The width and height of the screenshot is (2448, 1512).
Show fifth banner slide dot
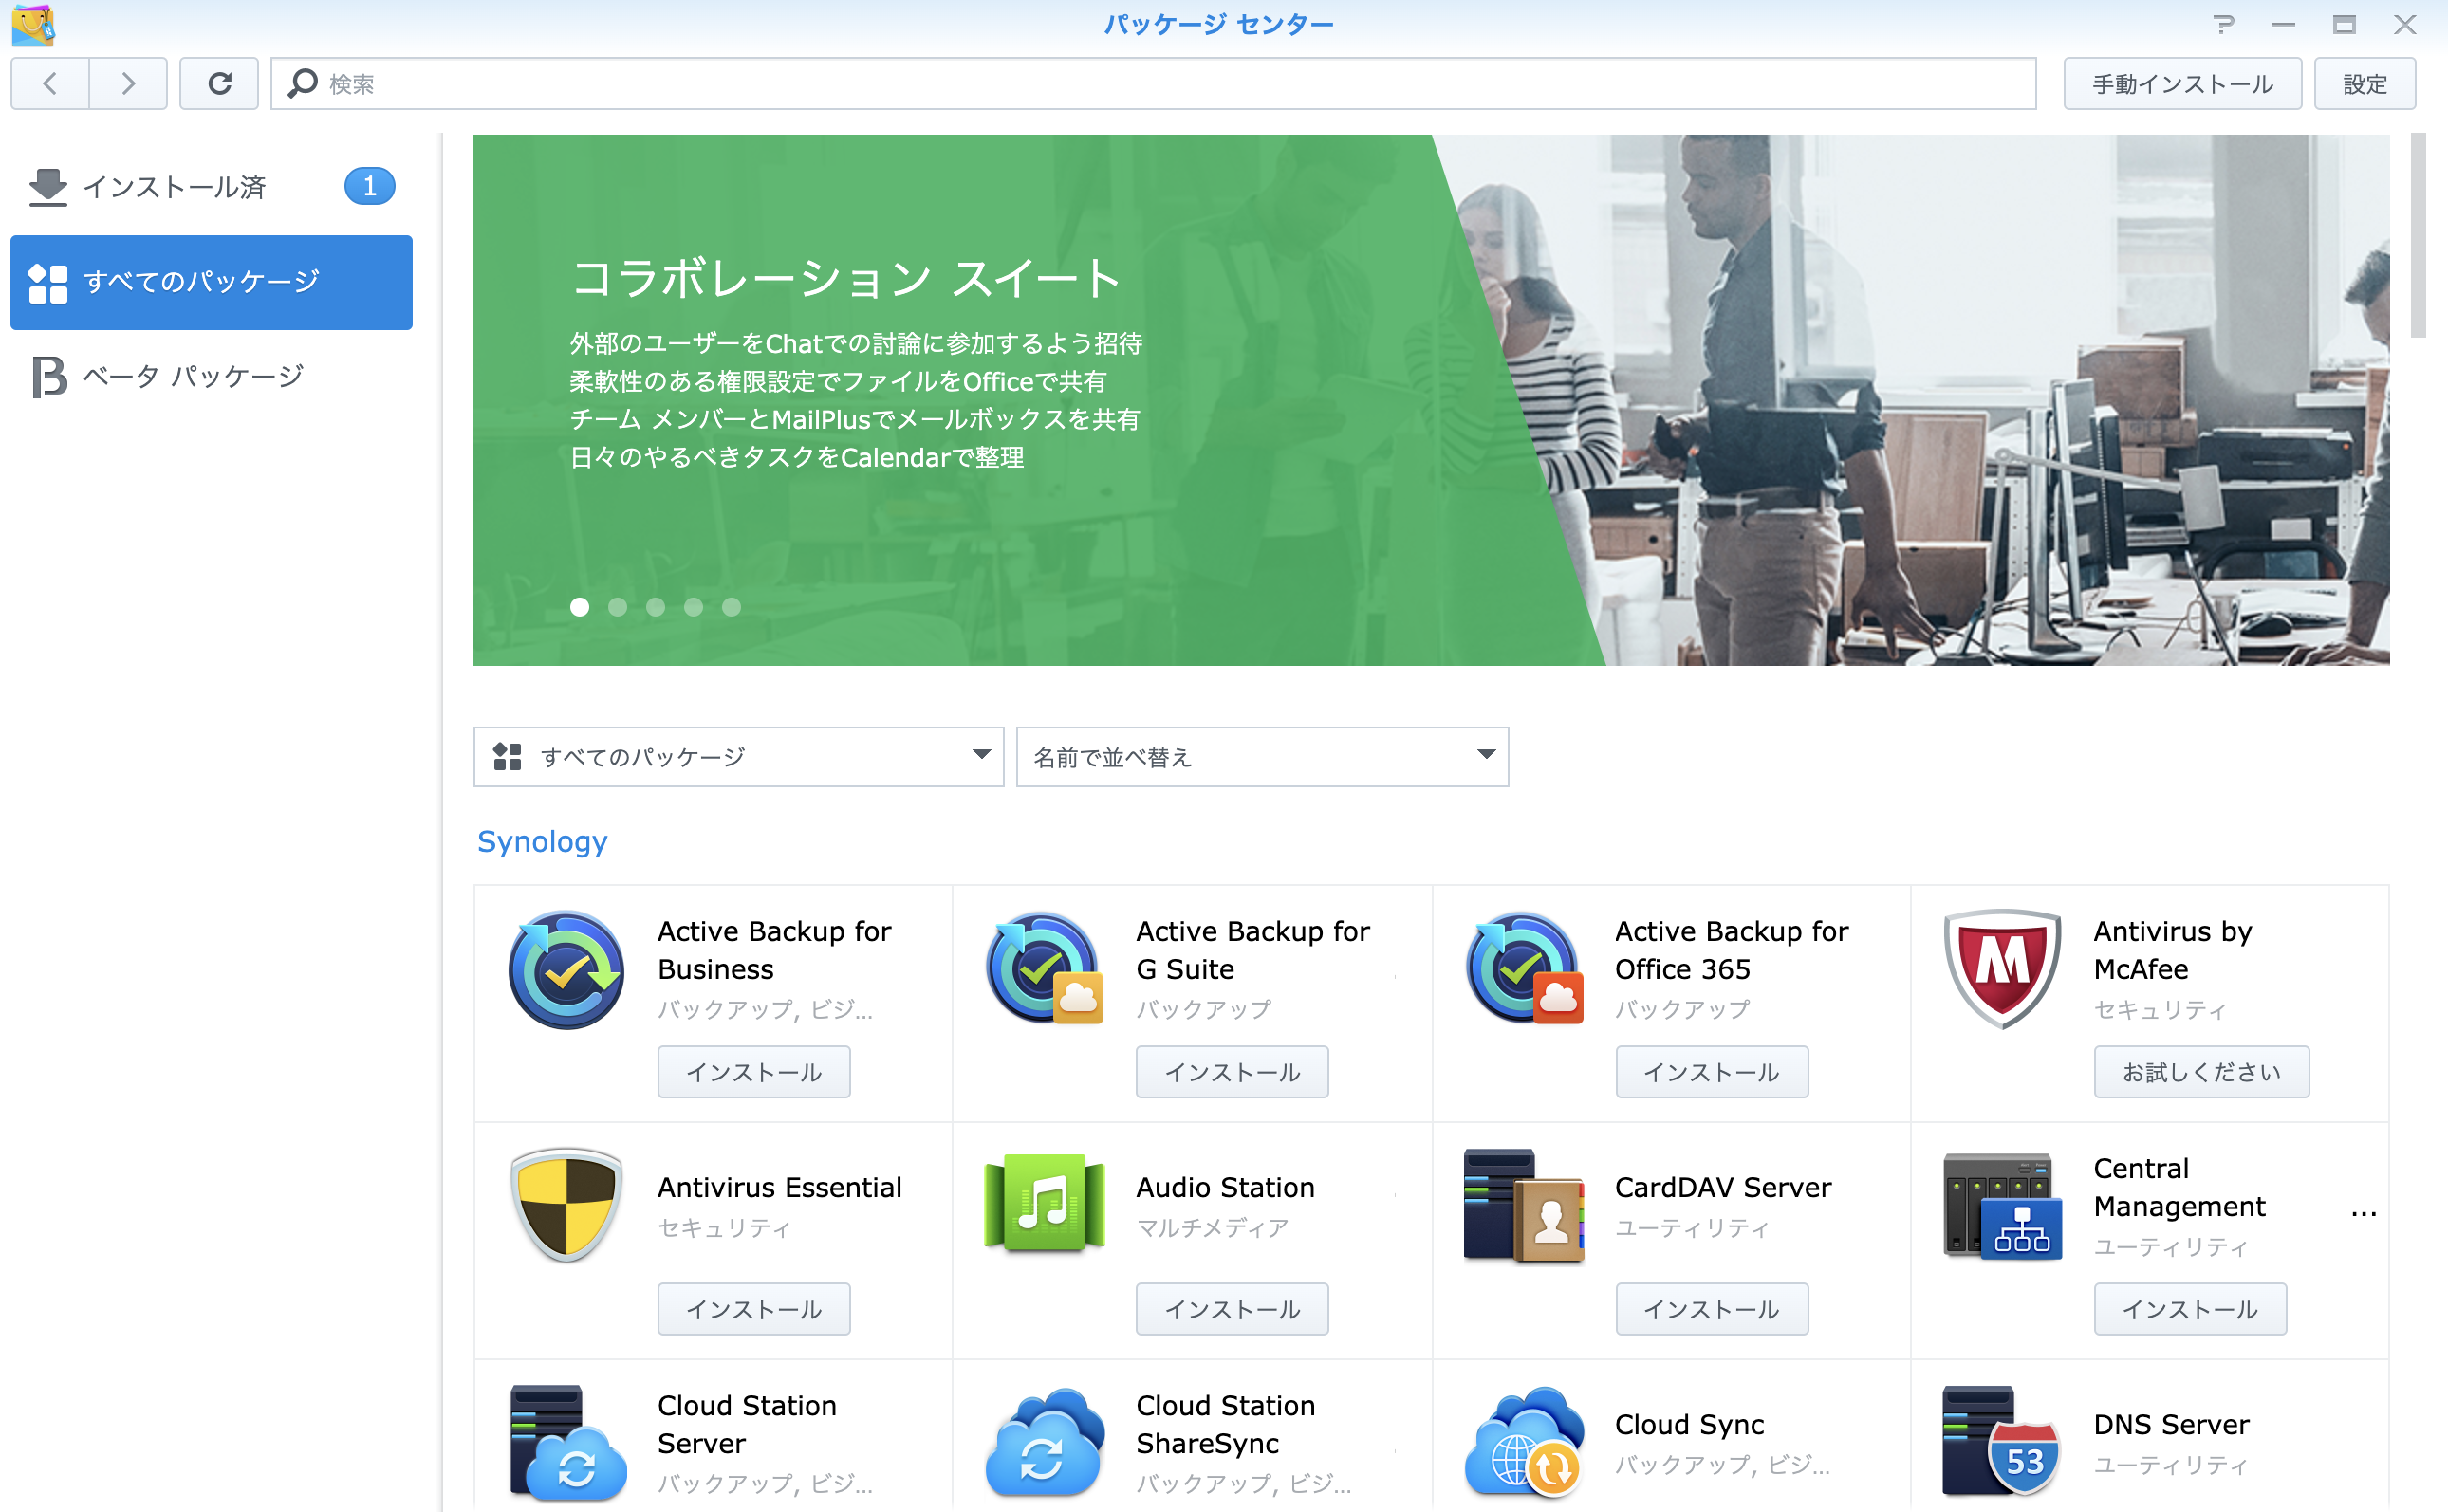(731, 607)
